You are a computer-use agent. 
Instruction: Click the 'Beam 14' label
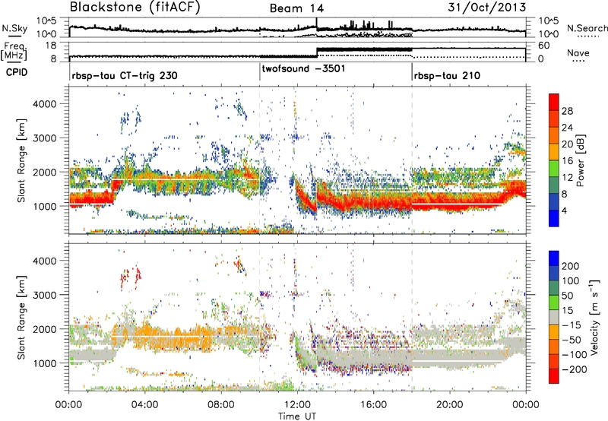click(x=296, y=8)
